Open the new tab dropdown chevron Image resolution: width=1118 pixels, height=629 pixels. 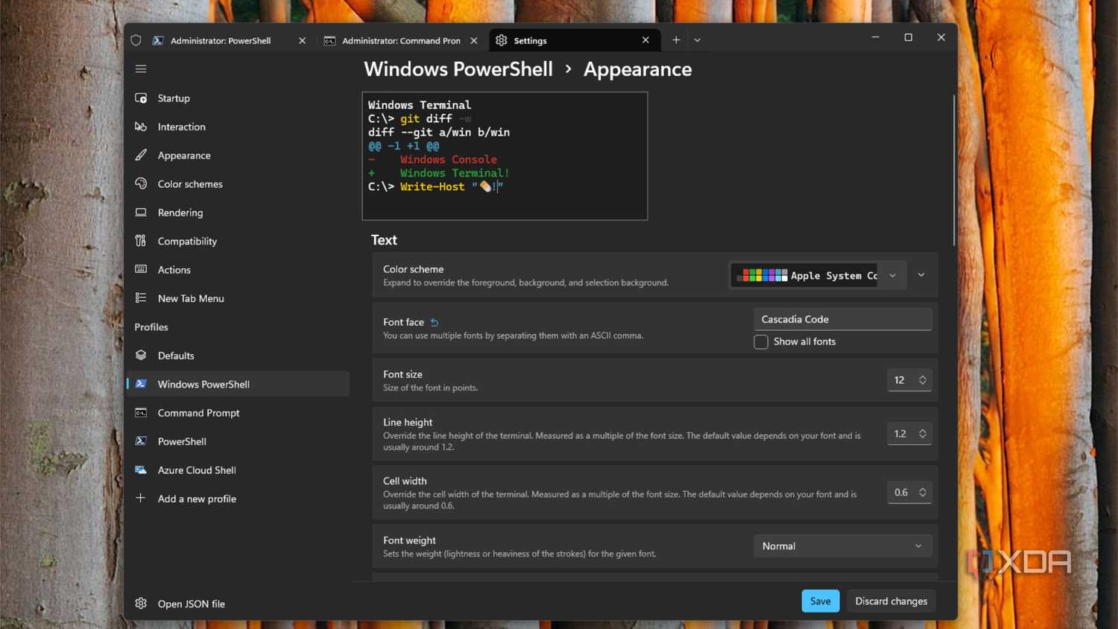pos(698,40)
